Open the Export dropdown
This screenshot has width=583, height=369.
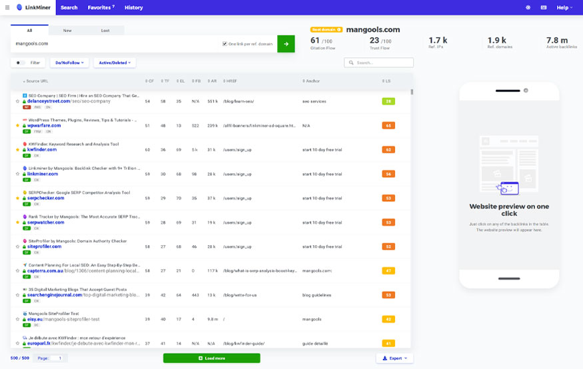coord(394,358)
